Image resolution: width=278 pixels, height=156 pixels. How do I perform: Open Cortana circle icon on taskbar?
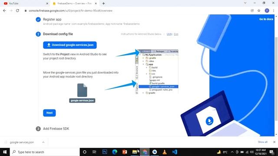85,152
